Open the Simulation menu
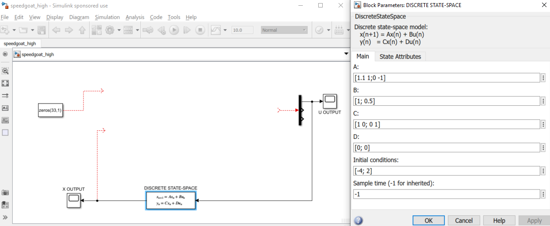 click(x=107, y=17)
